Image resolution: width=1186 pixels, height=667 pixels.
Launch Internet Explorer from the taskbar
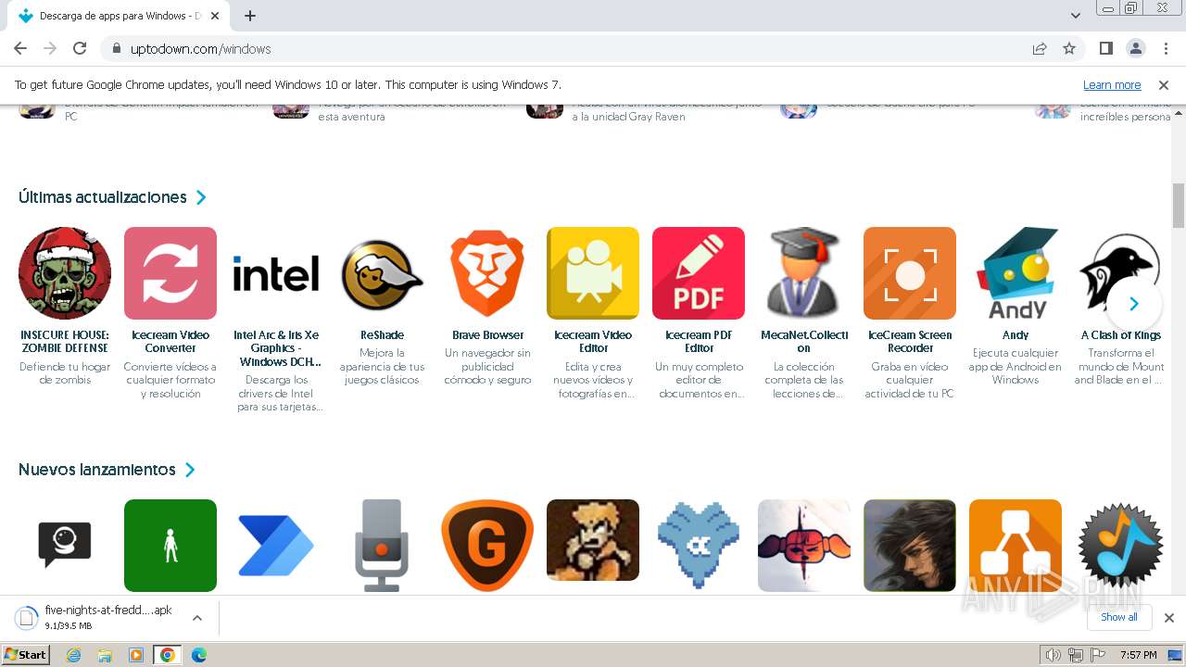pyautogui.click(x=74, y=655)
